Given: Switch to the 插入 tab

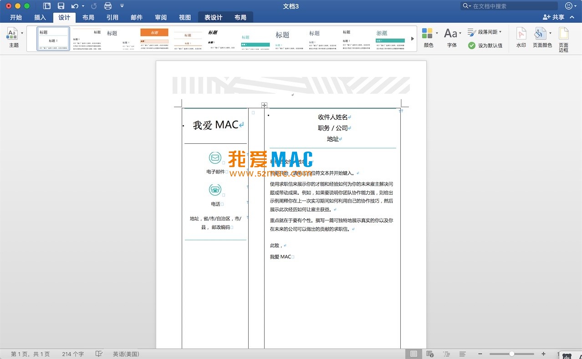Looking at the screenshot, I should (40, 17).
